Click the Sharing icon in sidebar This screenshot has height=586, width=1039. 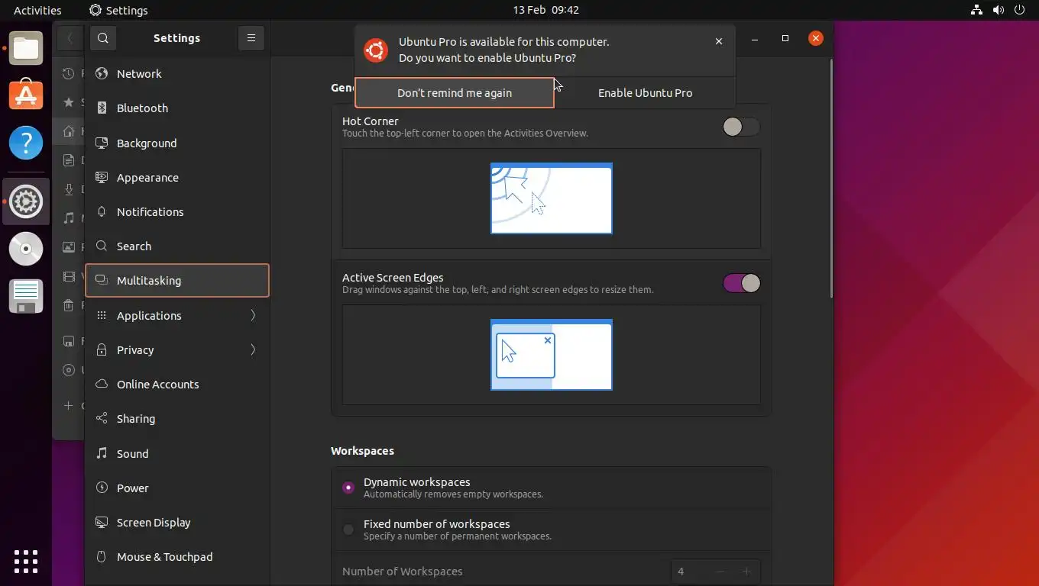pyautogui.click(x=101, y=418)
